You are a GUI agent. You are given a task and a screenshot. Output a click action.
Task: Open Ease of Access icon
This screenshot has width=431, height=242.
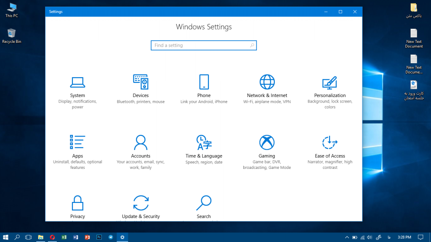pyautogui.click(x=330, y=142)
